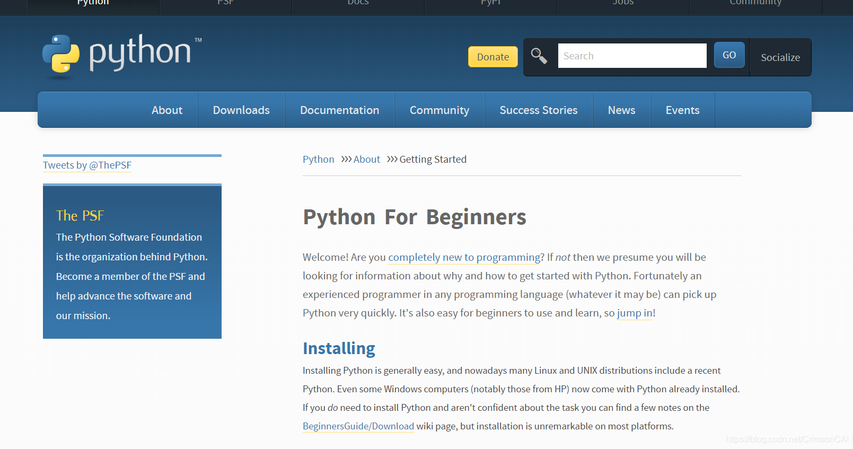Click the Python For Beginners heading
Screen dimensions: 853x449
click(415, 217)
